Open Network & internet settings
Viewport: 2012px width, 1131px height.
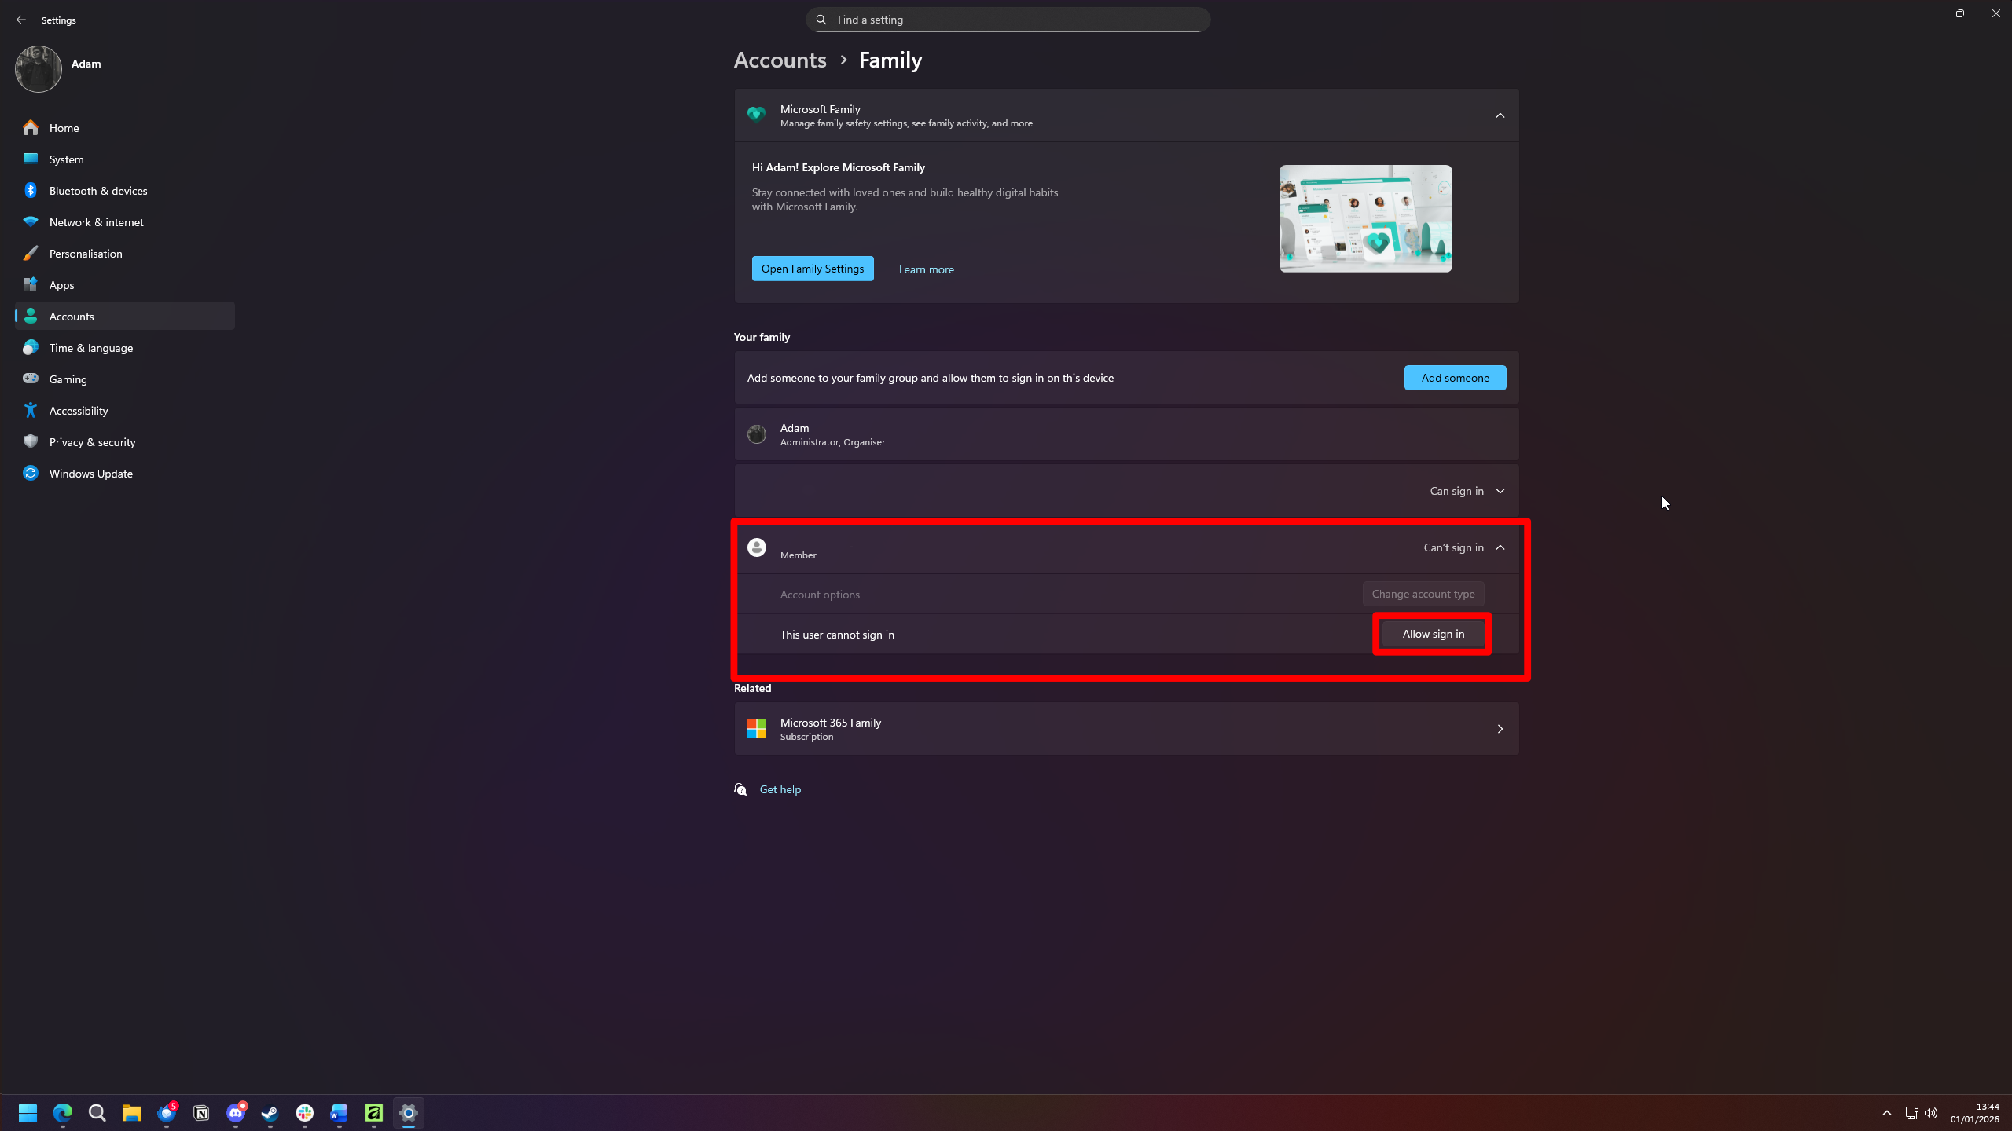(95, 221)
